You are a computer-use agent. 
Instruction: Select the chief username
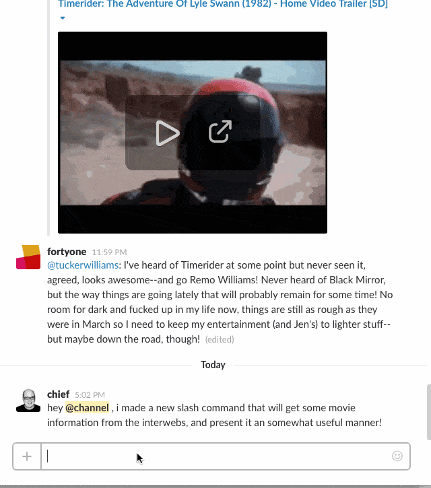coord(58,394)
